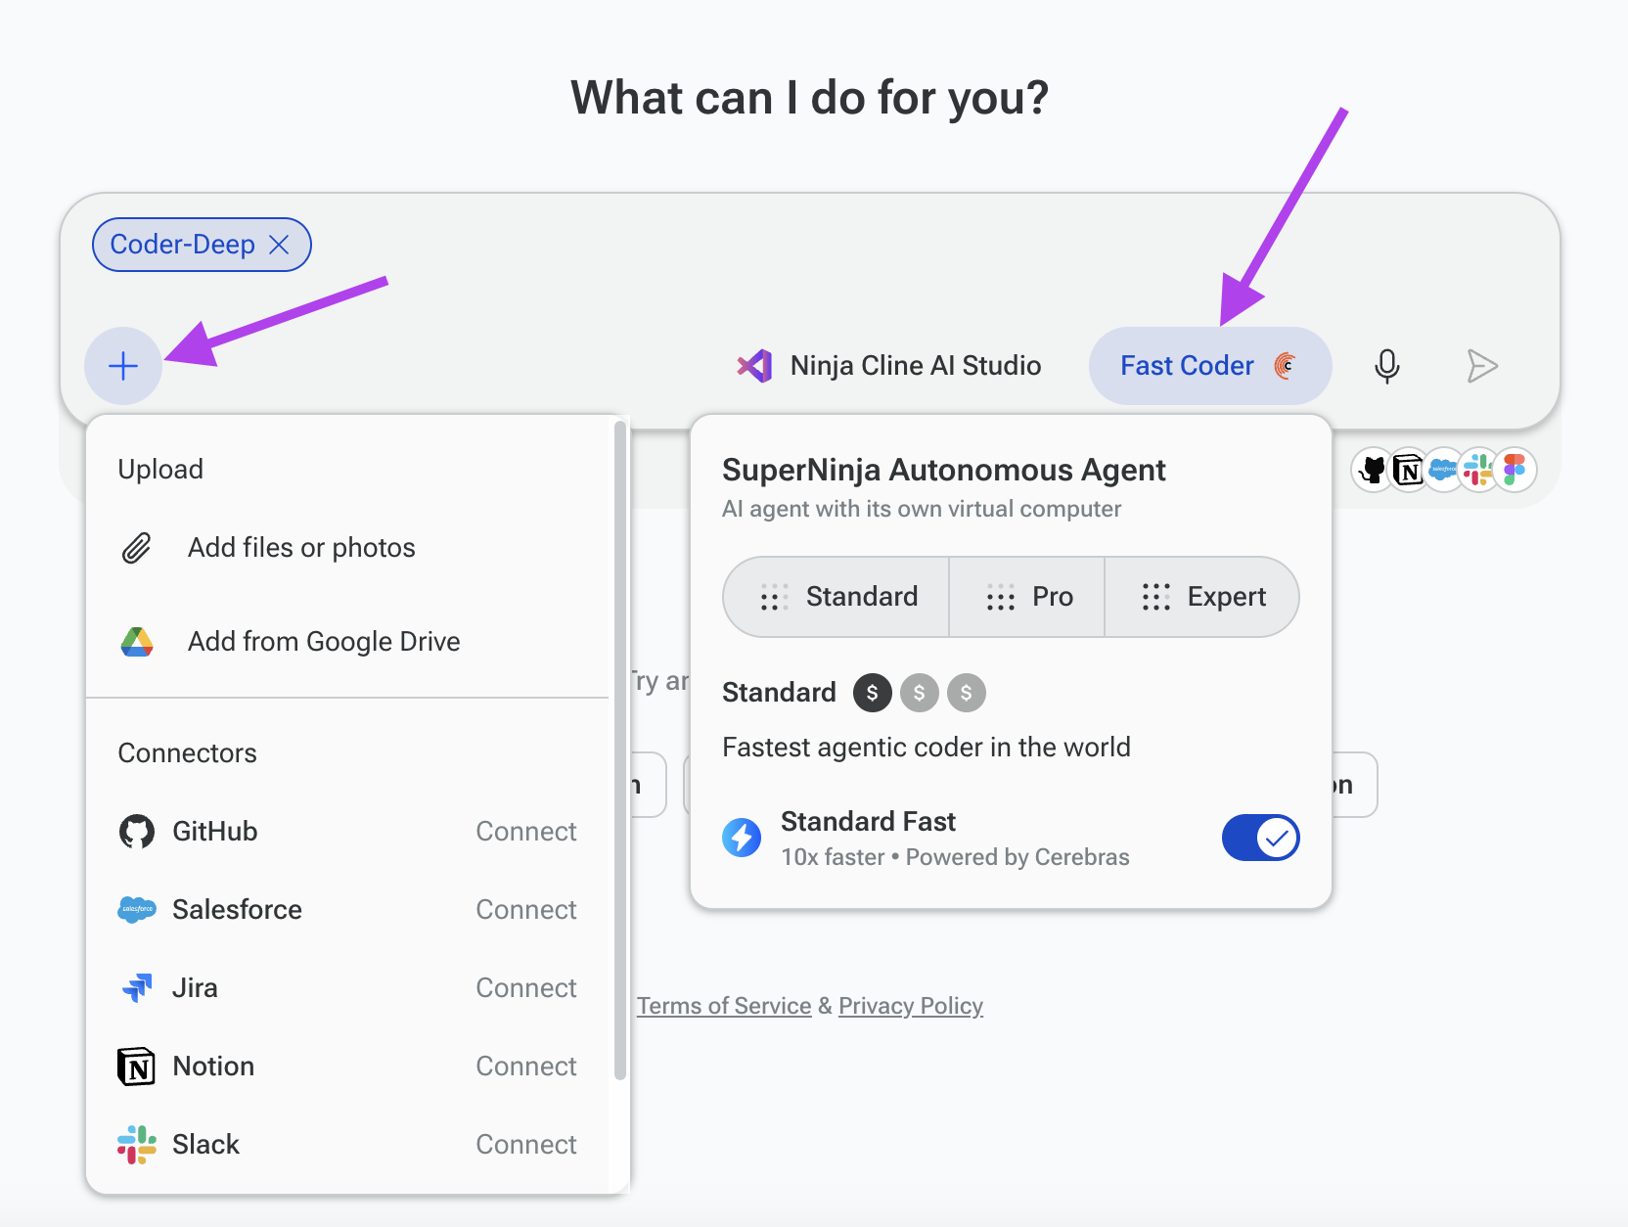Click the Notion logo in connectors list

pos(137,1067)
